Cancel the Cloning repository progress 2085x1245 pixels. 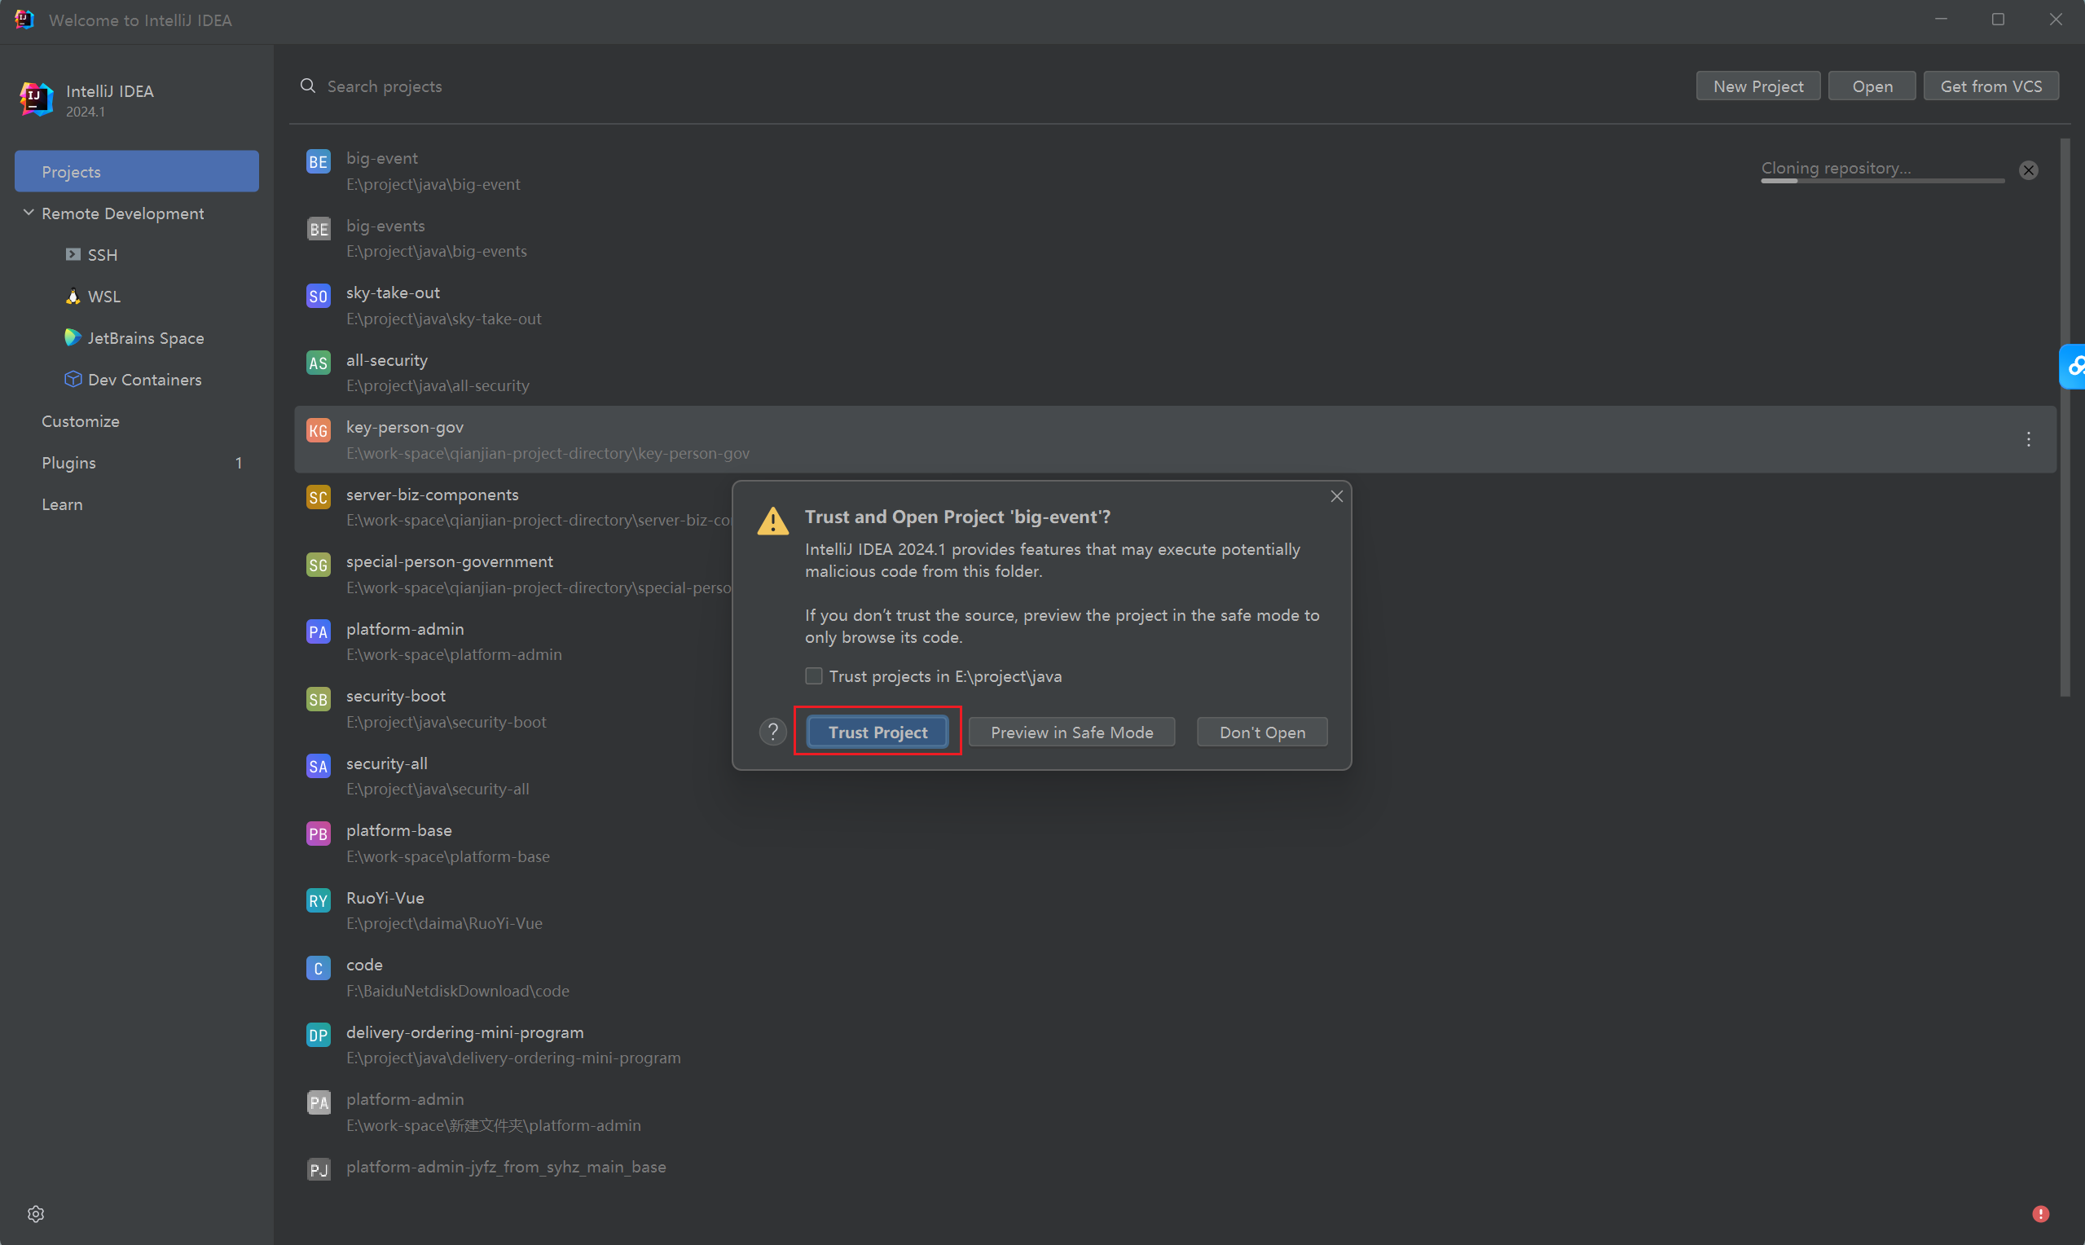(x=2028, y=170)
